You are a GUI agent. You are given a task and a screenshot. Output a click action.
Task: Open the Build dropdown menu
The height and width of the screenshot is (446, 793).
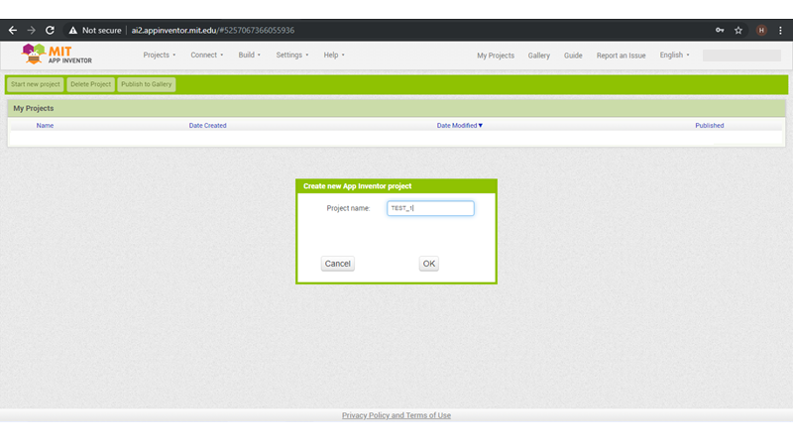pos(249,56)
